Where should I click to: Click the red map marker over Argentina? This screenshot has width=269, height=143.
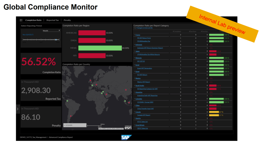tap(70, 116)
